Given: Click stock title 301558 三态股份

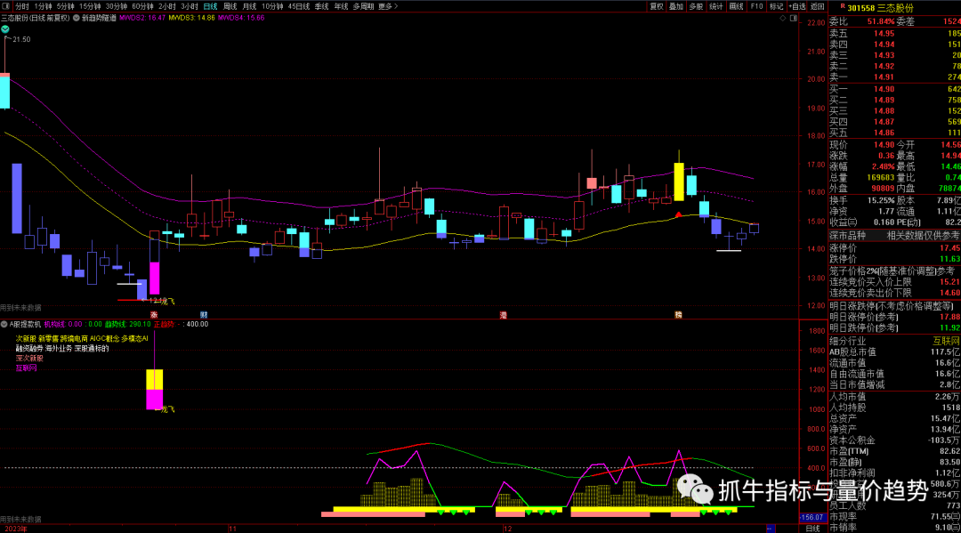Looking at the screenshot, I should tap(880, 8).
